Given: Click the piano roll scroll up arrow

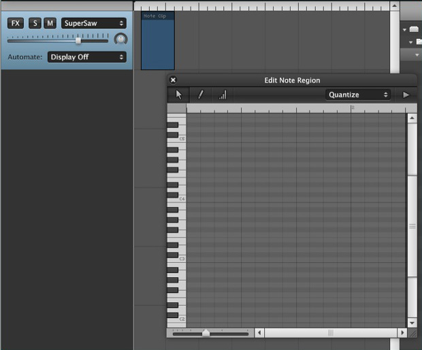Looking at the screenshot, I should pos(412,118).
